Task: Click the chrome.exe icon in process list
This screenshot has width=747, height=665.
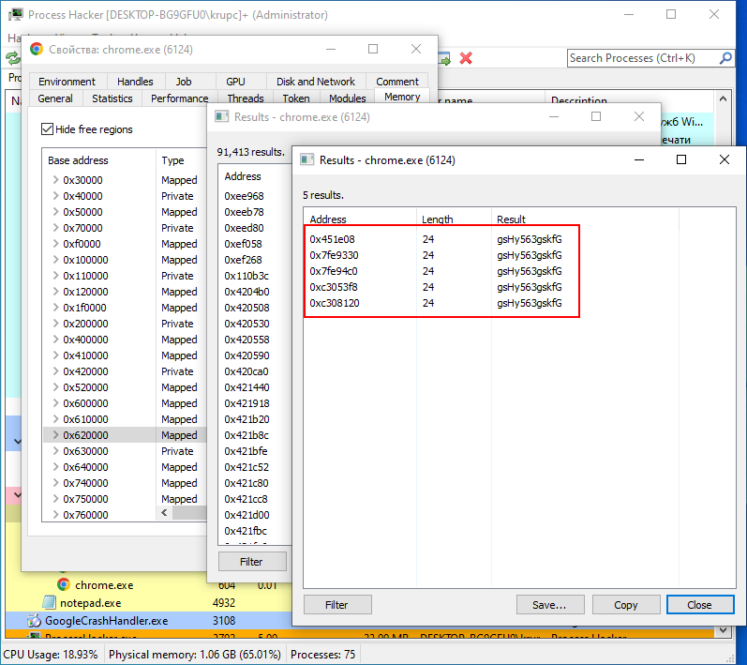Action: click(64, 584)
